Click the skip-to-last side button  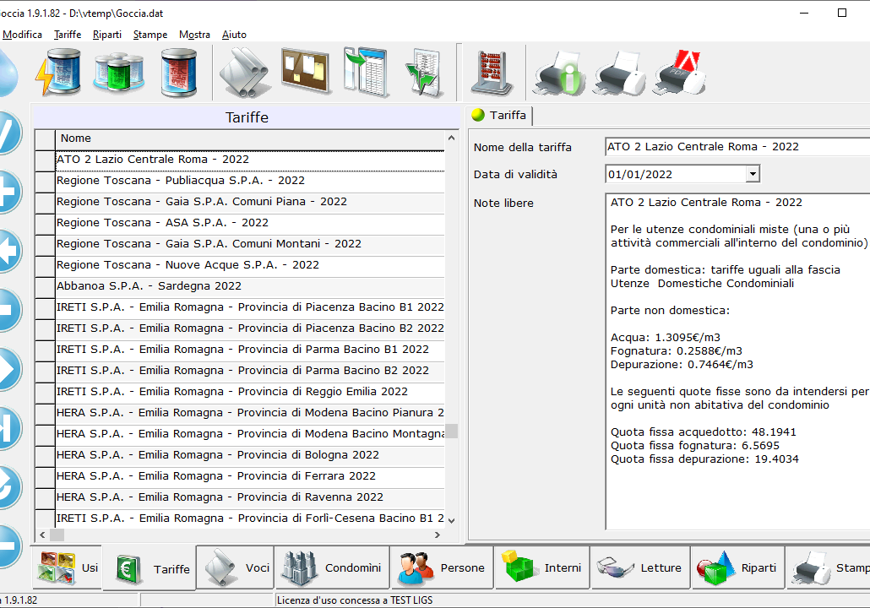[8, 427]
